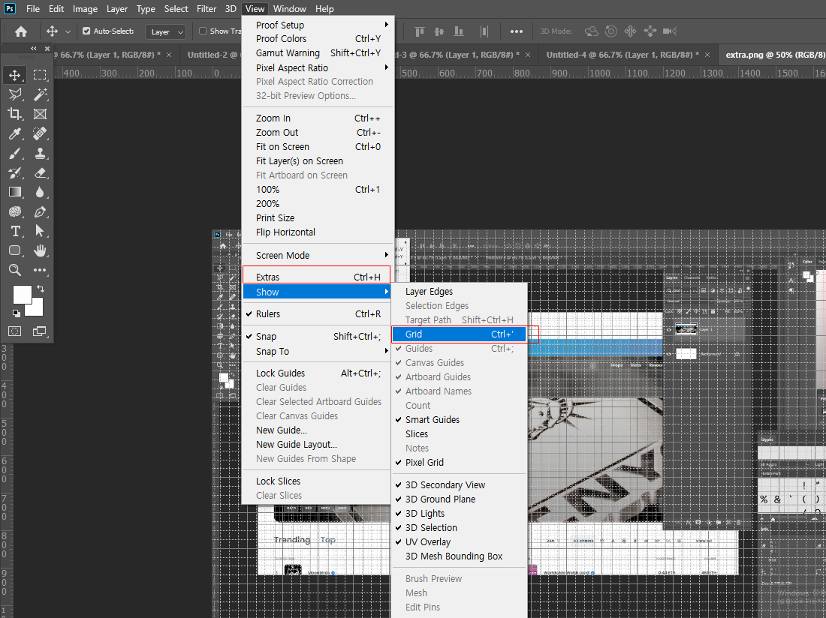826x618 pixels.
Task: Select the History Brush tool
Action: coord(15,173)
